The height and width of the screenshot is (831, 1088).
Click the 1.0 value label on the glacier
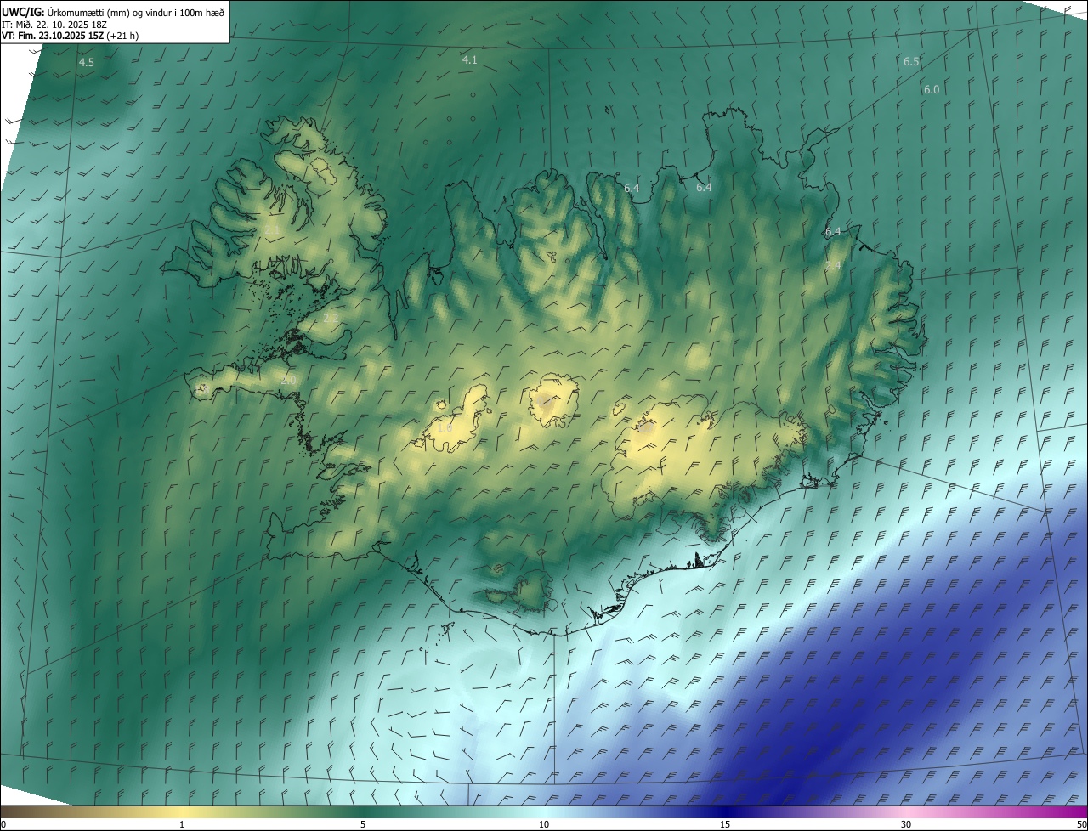pyautogui.click(x=445, y=428)
